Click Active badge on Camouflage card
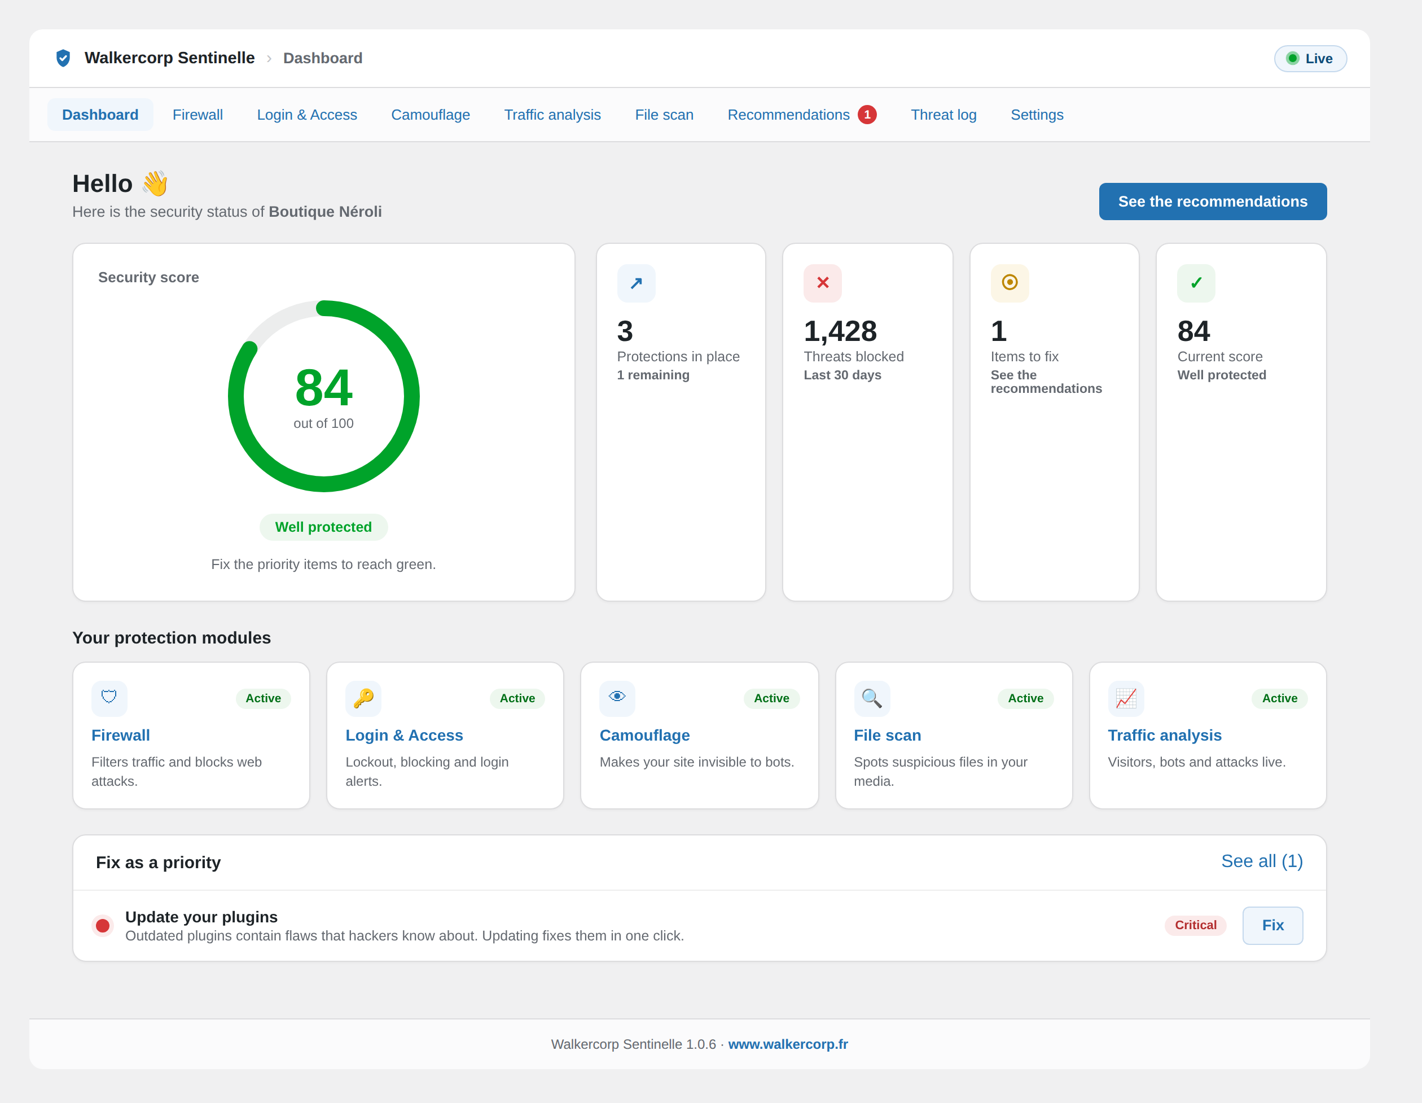Viewport: 1422px width, 1103px height. coord(771,698)
